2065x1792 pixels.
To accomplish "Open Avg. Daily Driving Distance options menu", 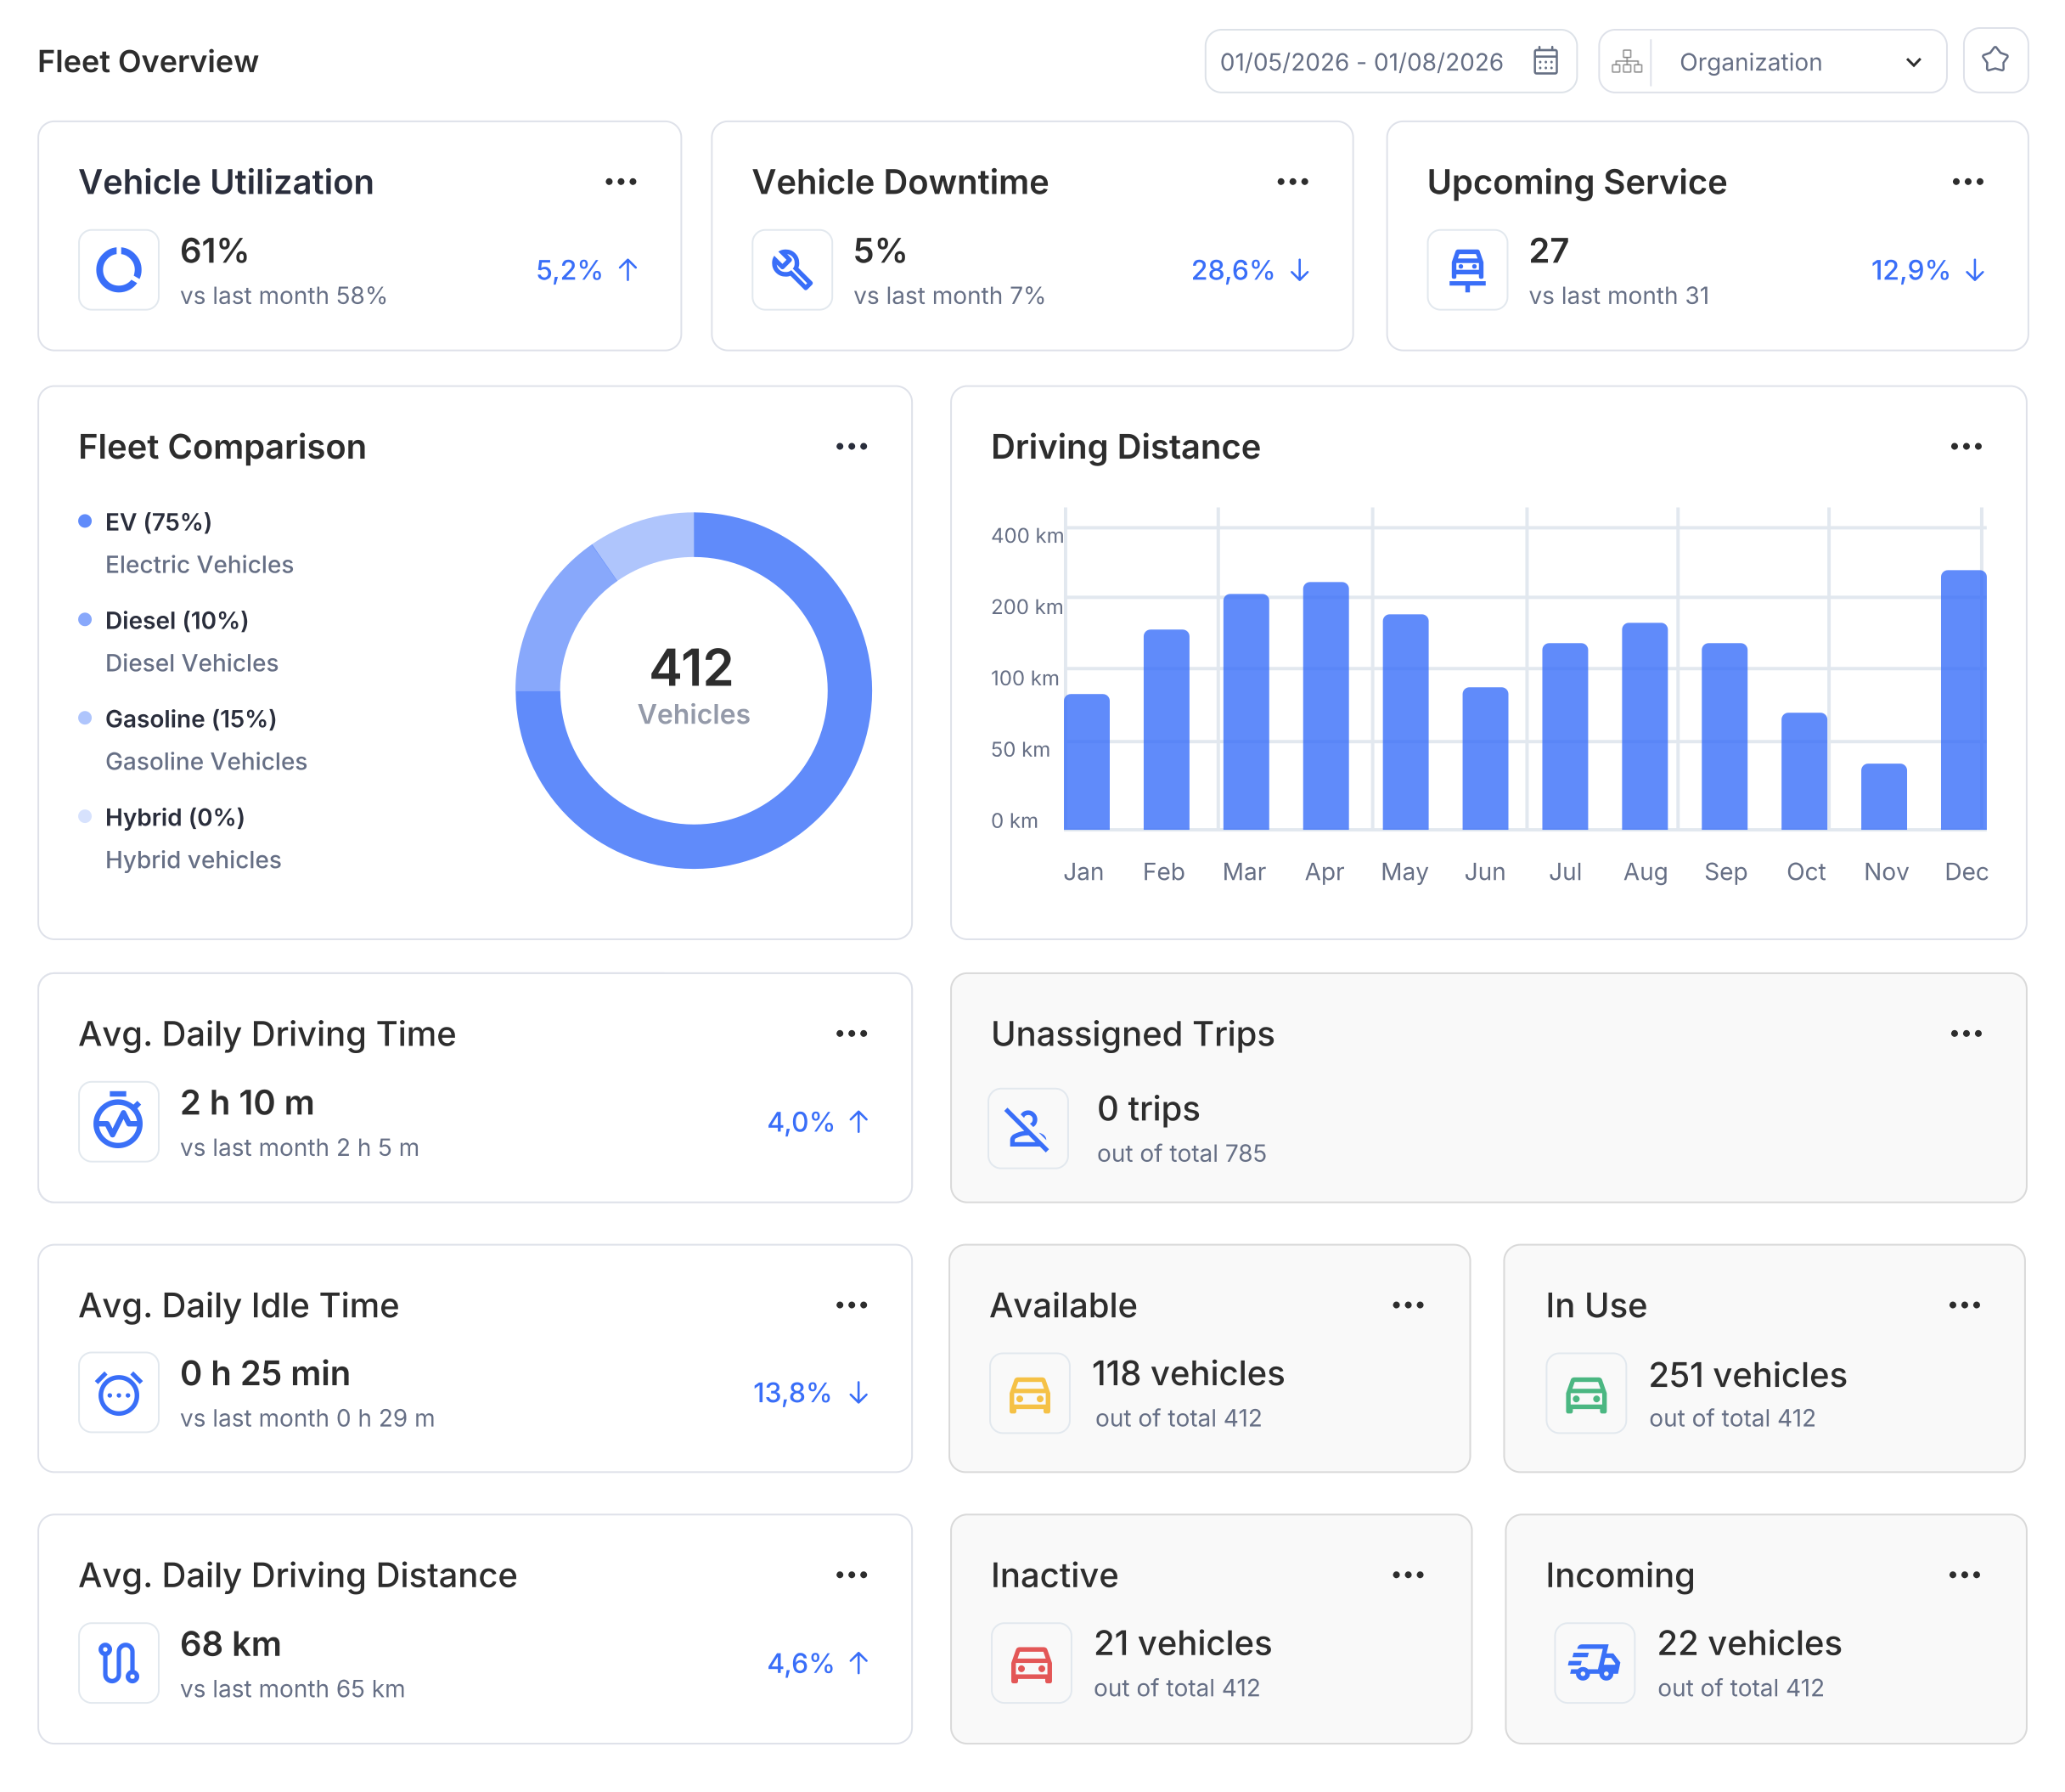I will [x=851, y=1575].
